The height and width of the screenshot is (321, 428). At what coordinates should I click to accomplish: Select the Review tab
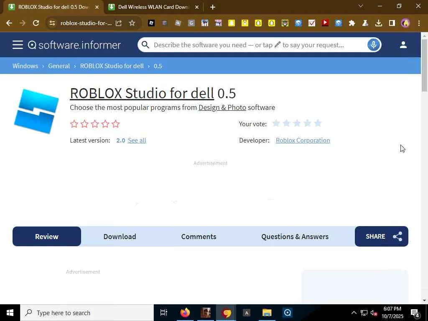pos(47,237)
